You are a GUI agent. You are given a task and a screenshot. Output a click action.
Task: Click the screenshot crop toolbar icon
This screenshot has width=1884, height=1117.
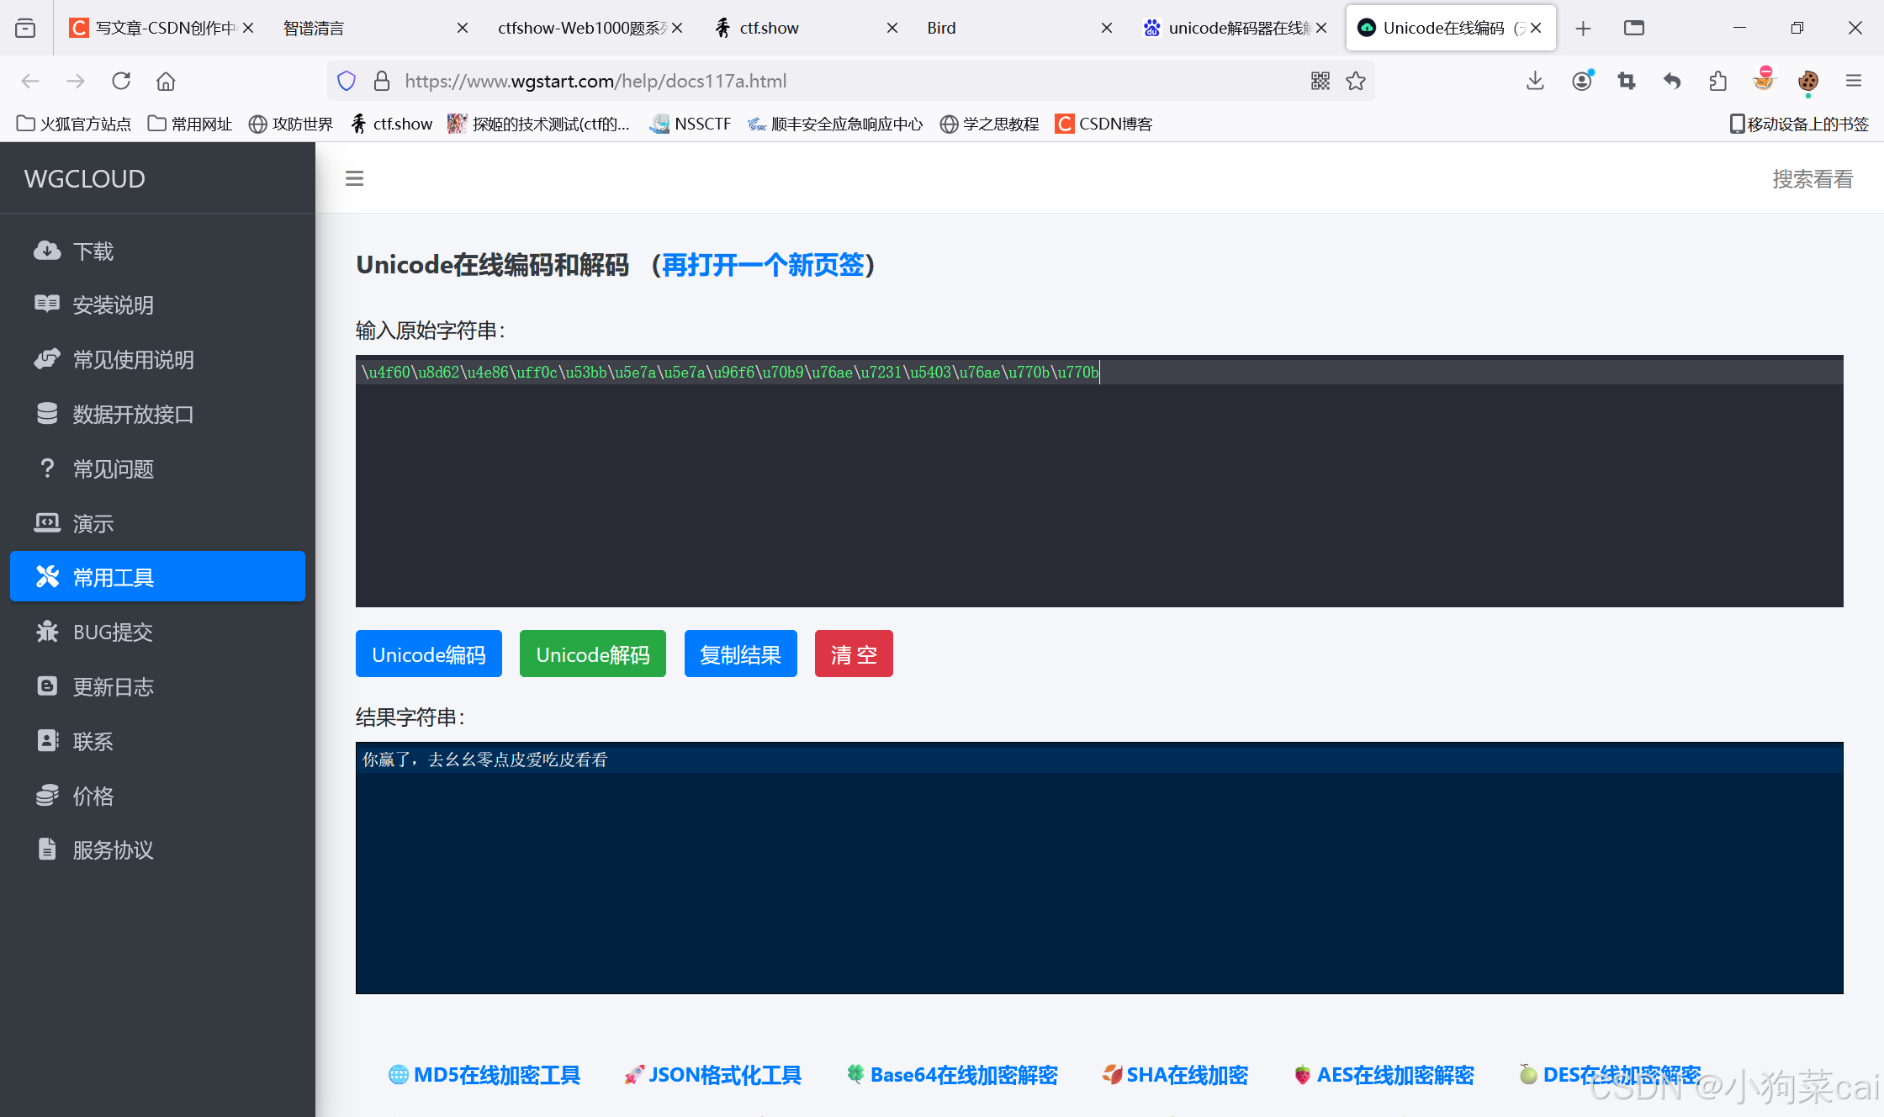coord(1626,81)
